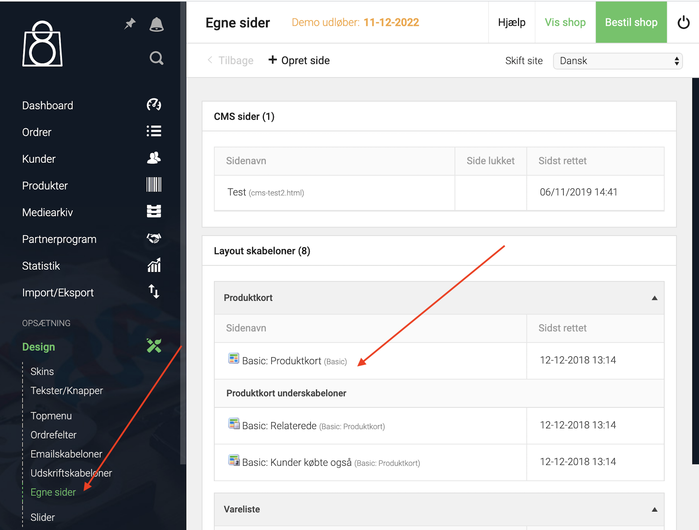Click the Partnerprogram handshake icon
Screen dimensions: 699x530
154,239
